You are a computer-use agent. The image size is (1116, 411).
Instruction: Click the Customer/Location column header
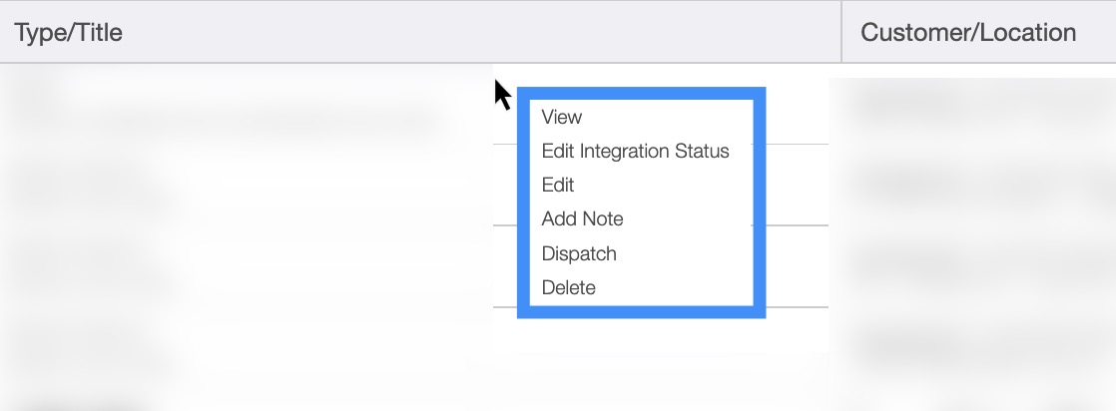coord(967,33)
